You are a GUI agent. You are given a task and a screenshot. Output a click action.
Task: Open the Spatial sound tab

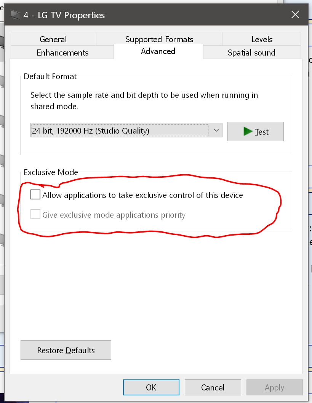251,53
